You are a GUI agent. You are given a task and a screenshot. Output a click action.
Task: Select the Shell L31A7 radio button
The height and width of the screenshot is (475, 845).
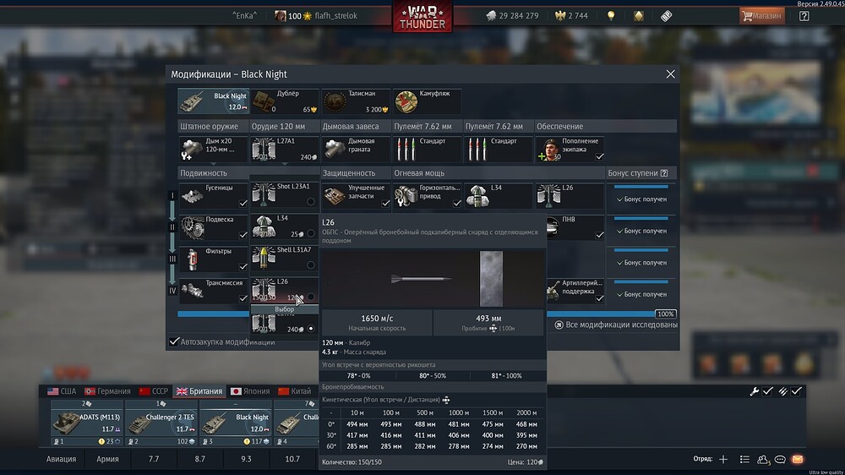coord(311,265)
